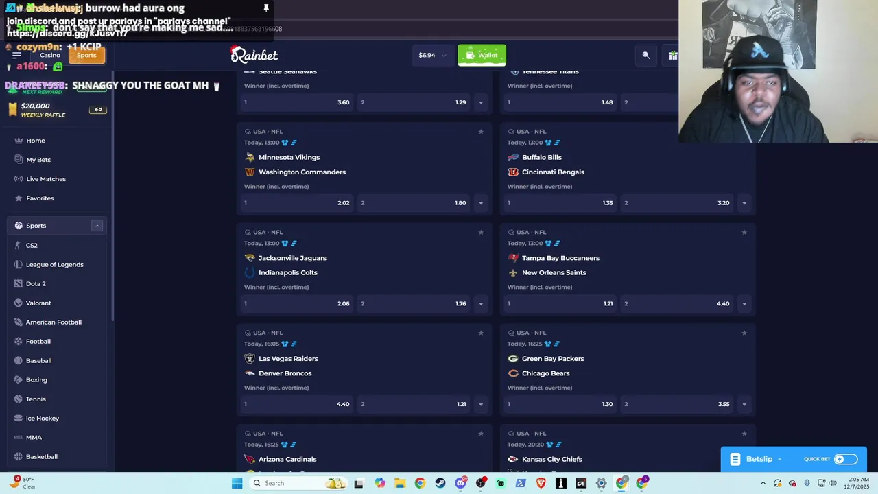Open the search magnifier in the header
The width and height of the screenshot is (878, 494).
coord(646,56)
